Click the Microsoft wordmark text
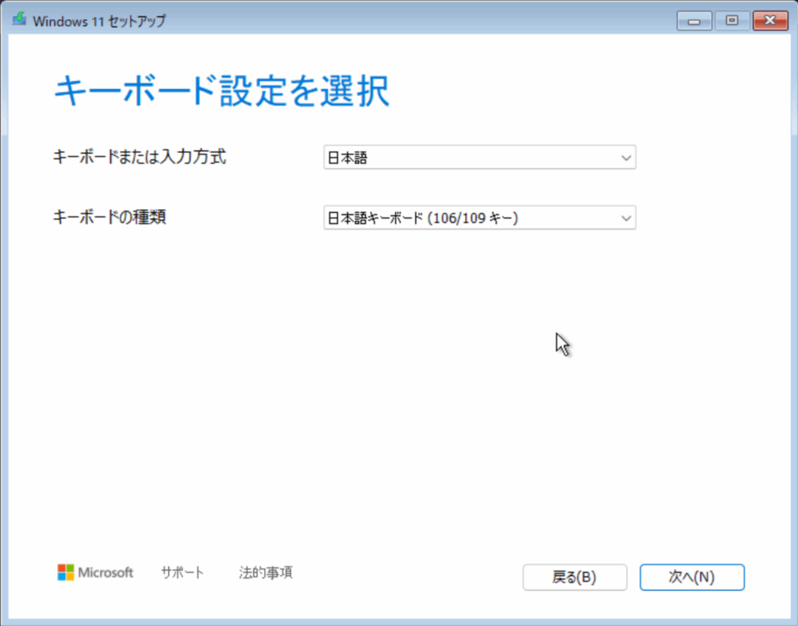 tap(106, 573)
